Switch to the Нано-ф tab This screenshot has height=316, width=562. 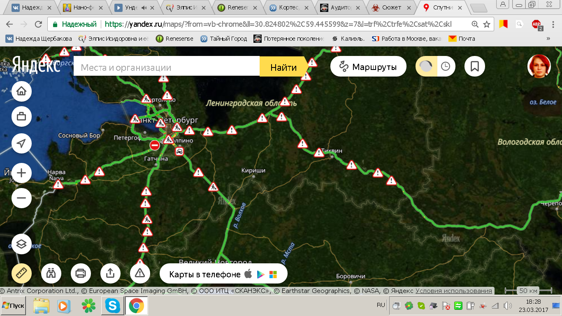(84, 7)
